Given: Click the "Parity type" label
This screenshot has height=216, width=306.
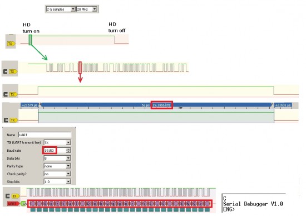Looking at the screenshot, I should 15,166.
